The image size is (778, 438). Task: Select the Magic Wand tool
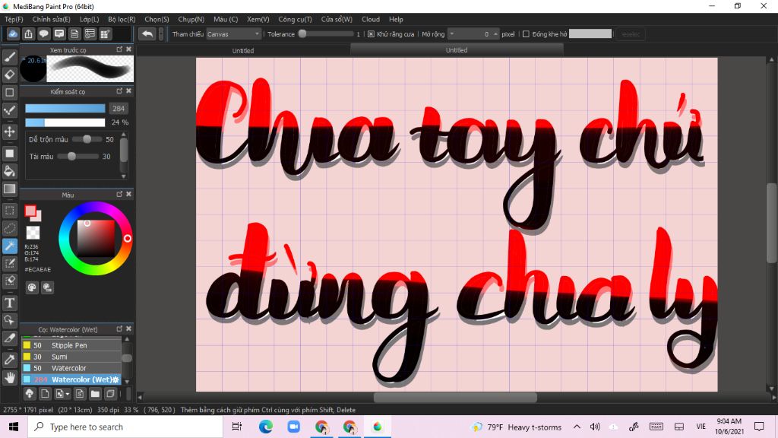pos(9,246)
